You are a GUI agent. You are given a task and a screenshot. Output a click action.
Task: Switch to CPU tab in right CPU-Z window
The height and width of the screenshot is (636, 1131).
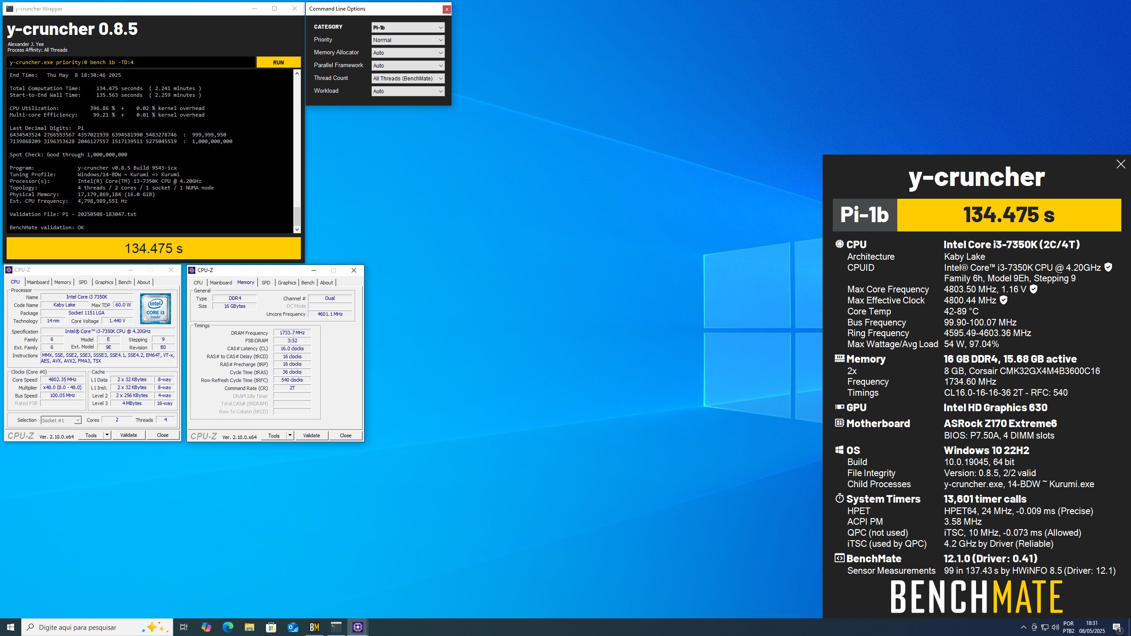tap(198, 283)
